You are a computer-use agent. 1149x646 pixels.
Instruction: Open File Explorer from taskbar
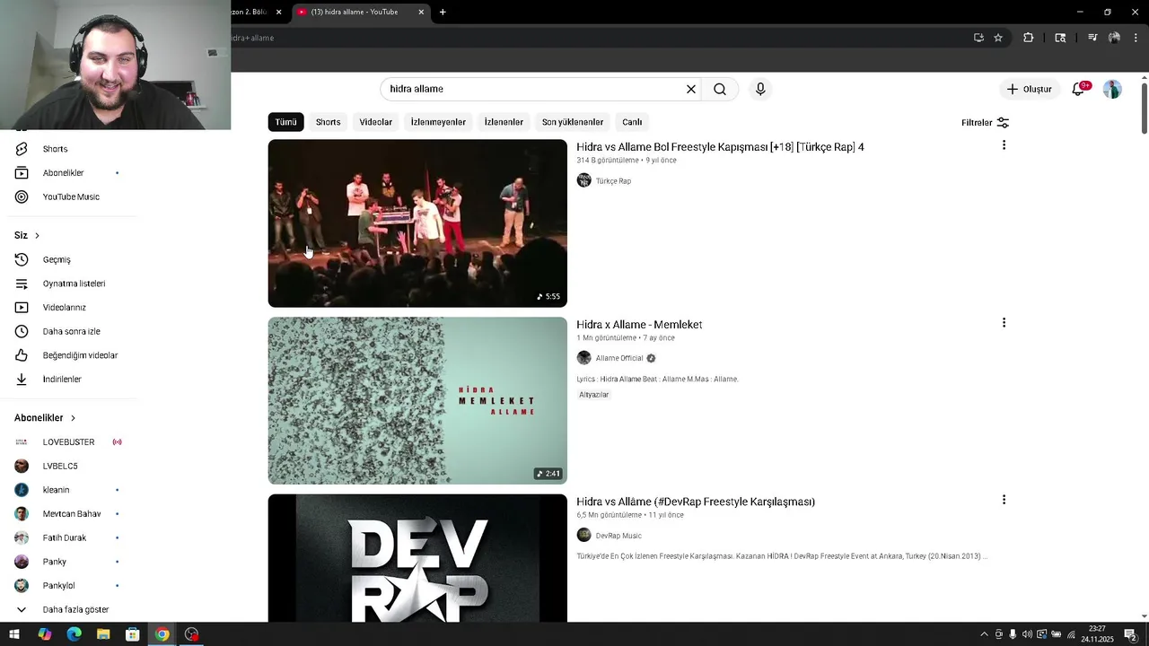pyautogui.click(x=103, y=634)
